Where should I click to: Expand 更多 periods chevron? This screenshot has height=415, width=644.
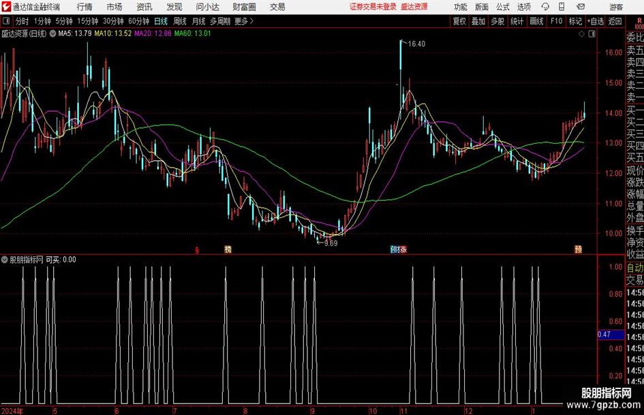pyautogui.click(x=251, y=21)
